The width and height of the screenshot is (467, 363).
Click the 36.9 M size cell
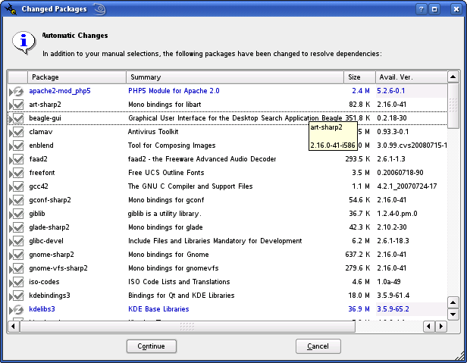coord(359,309)
